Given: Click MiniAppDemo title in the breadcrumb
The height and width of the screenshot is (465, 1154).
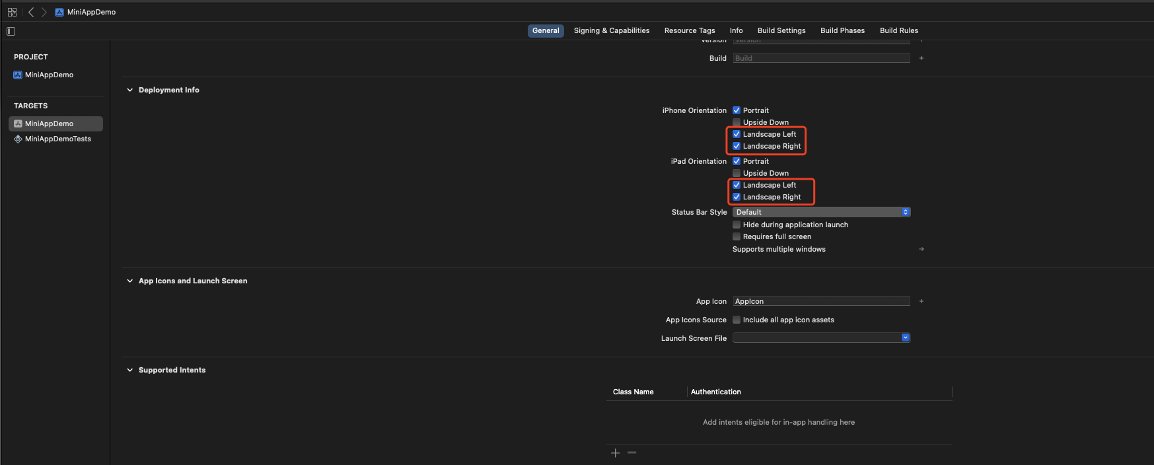Looking at the screenshot, I should point(91,12).
